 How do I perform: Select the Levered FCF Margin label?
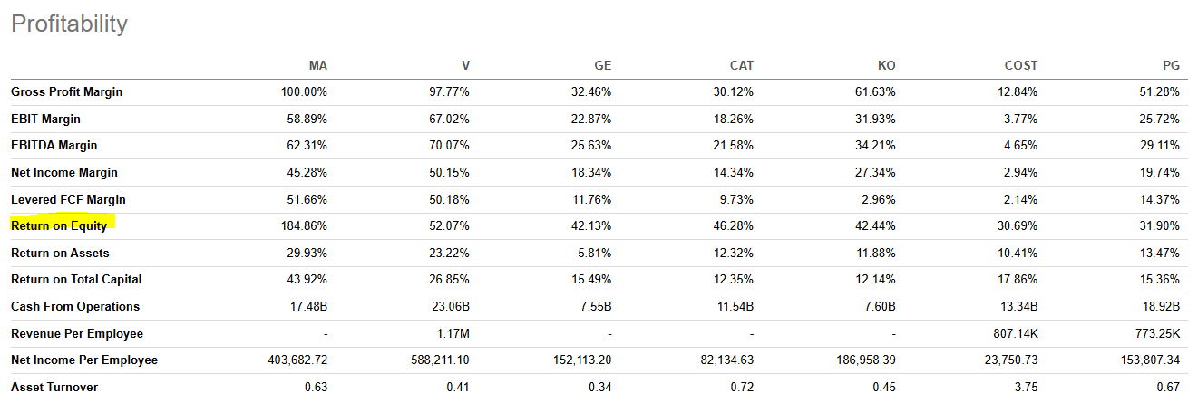68,199
